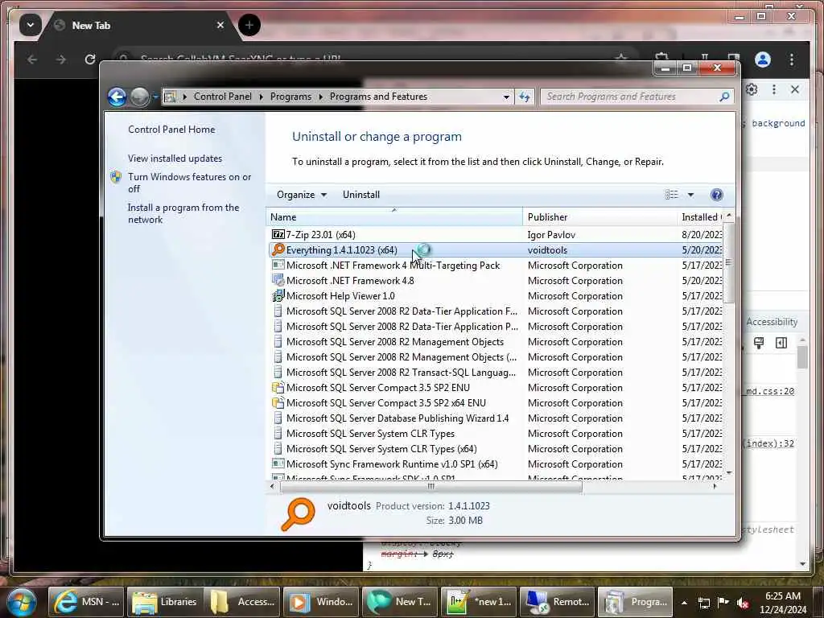Viewport: 824px width, 618px height.
Task: Click the Igor Pavlov publisher cell
Action: 551,235
